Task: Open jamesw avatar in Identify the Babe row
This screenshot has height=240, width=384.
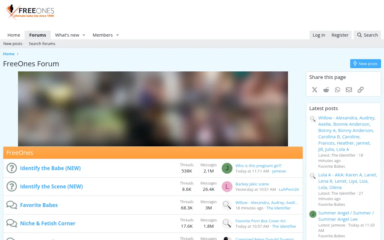Action: point(227,168)
